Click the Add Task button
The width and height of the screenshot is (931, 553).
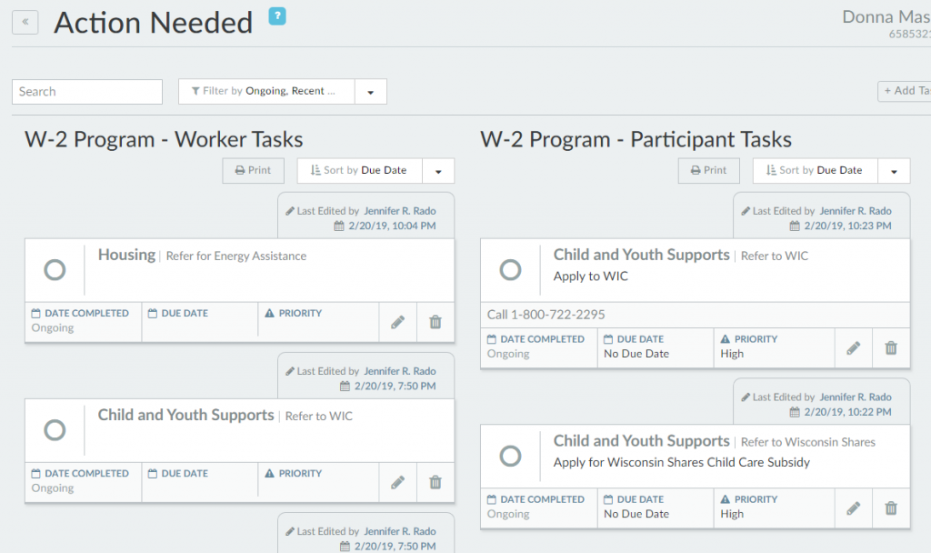(x=906, y=91)
